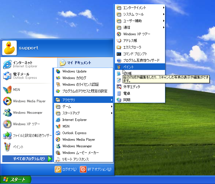The width and height of the screenshot is (215, 184).
Task: Open リモート アシスタンス entry
Action: click(x=83, y=159)
